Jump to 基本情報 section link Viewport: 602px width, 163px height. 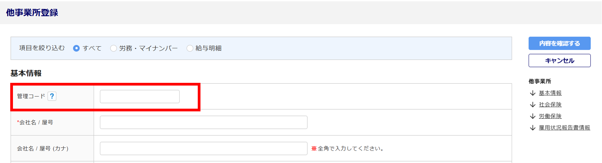pos(550,93)
